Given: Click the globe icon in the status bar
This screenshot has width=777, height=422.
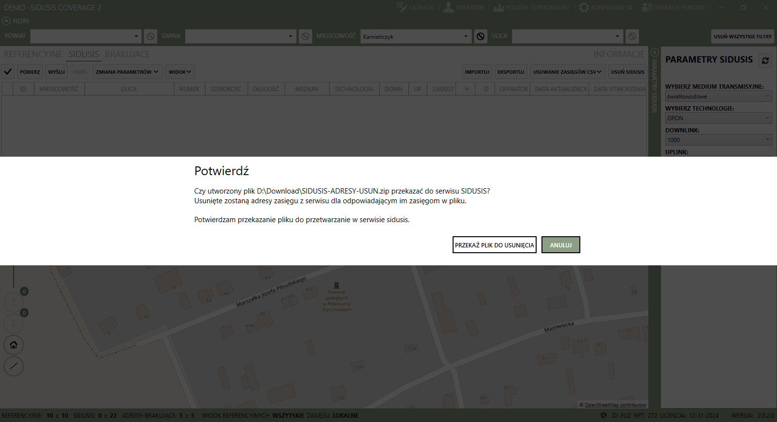Looking at the screenshot, I should coord(604,415).
